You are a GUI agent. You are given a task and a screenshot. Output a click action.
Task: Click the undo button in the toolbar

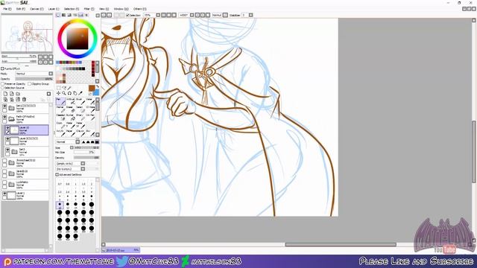pyautogui.click(x=104, y=15)
